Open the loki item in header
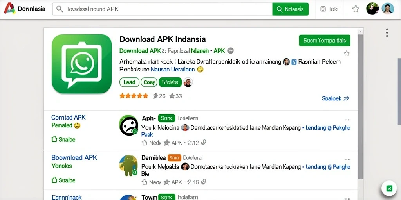 pyautogui.click(x=329, y=9)
